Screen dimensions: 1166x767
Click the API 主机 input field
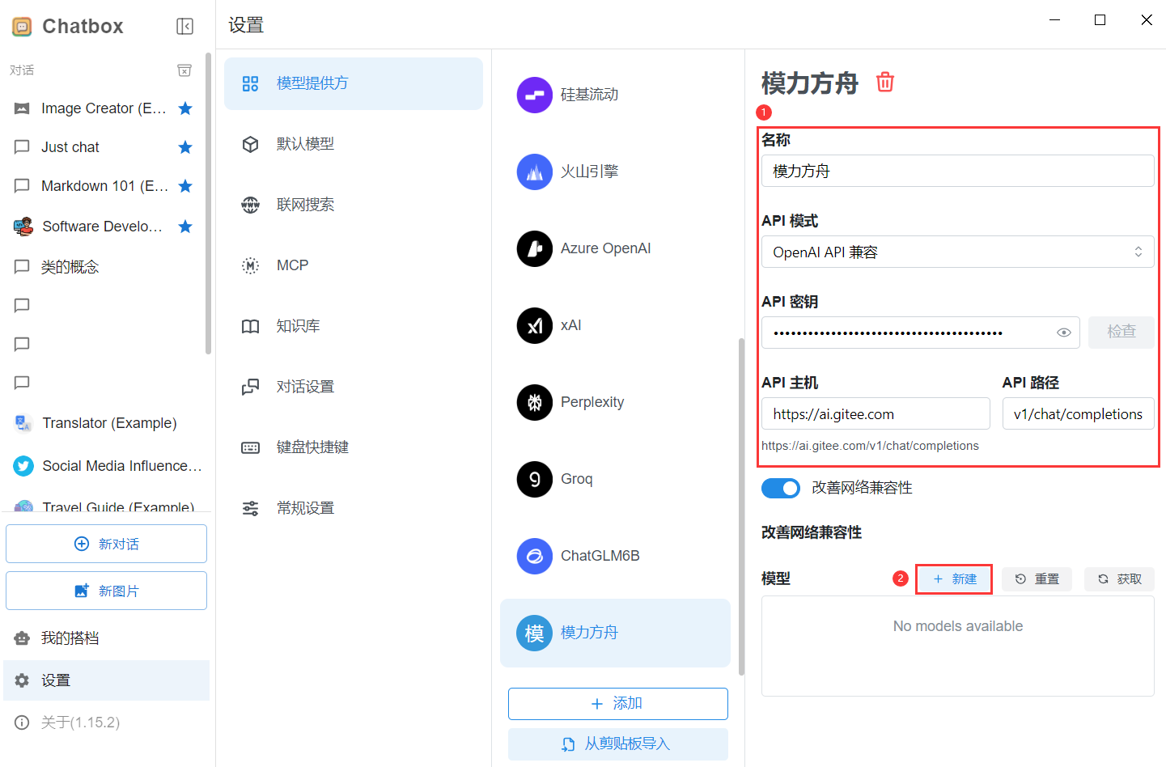tap(875, 413)
